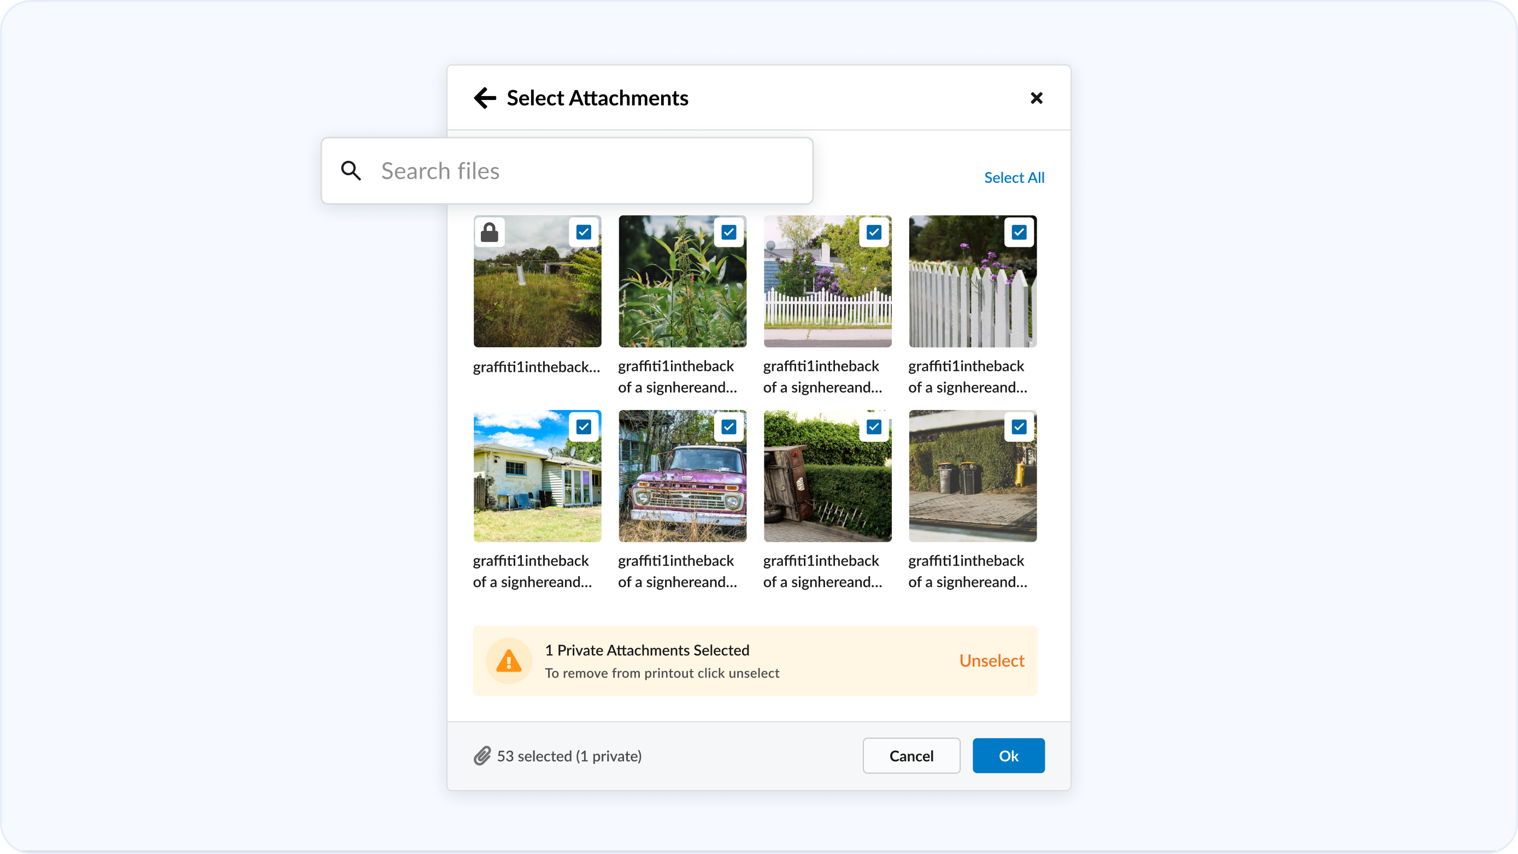This screenshot has height=854, width=1518.
Task: Uncheck the trash bins photo checkbox
Action: [1019, 426]
